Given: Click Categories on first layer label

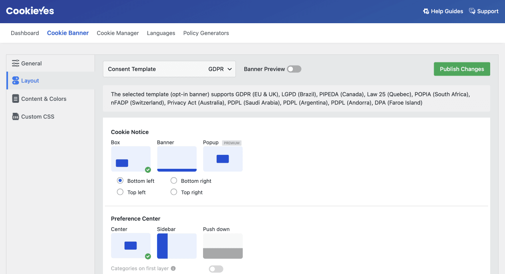Looking at the screenshot, I should point(140,268).
